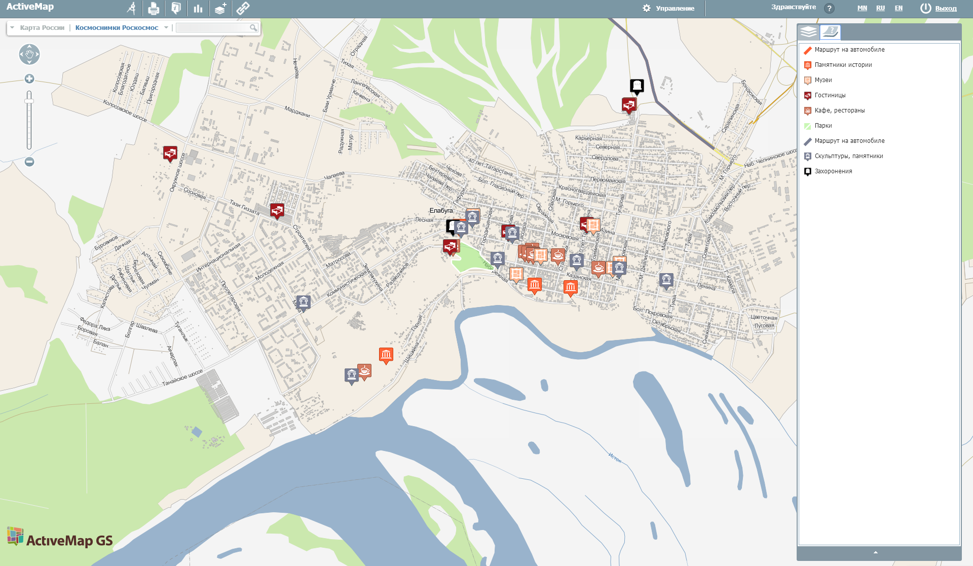Screen dimensions: 973x566
Task: Click the zoom level slider handle
Action: tap(29, 101)
